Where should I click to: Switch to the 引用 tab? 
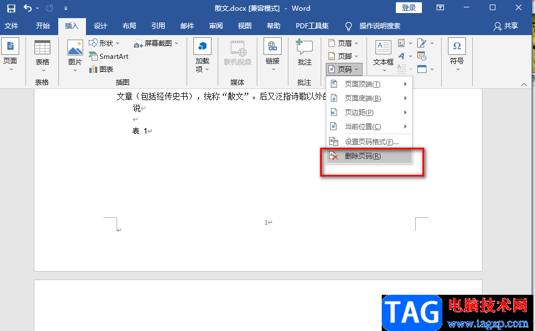(158, 26)
